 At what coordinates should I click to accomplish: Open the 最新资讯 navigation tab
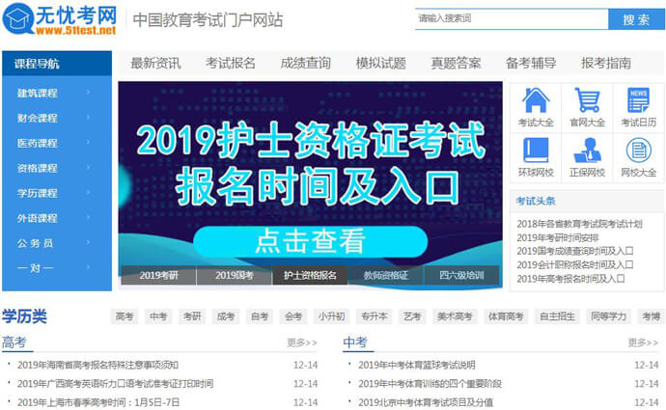155,64
